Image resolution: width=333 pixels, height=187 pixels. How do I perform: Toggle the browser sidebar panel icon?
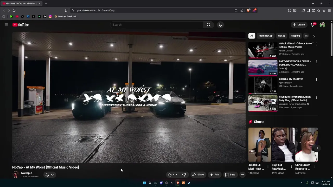[308, 10]
